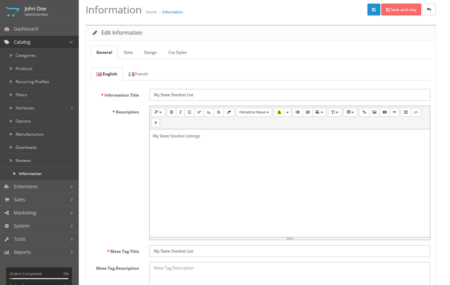Toggle fullscreen editor mode

(406, 112)
